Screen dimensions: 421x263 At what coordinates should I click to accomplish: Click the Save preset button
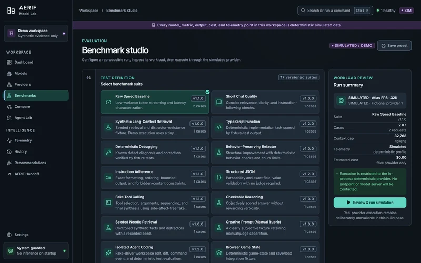pyautogui.click(x=394, y=46)
